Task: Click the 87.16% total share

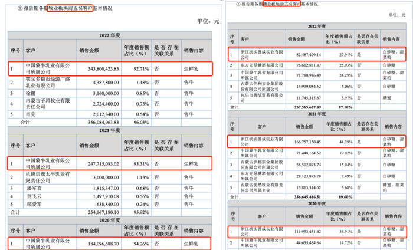Action: pyautogui.click(x=346, y=107)
